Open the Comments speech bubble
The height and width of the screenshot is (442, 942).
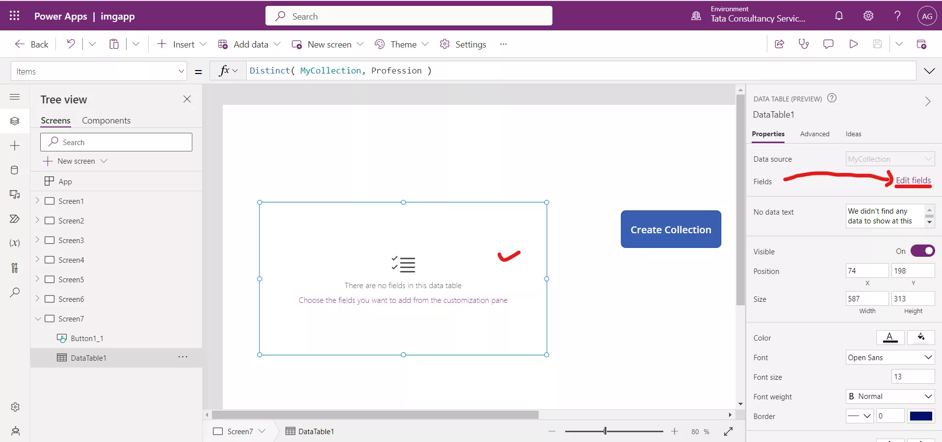tap(828, 44)
